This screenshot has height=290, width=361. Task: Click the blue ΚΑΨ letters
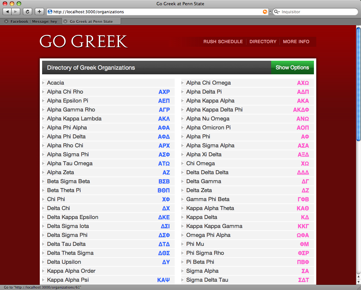pyautogui.click(x=163, y=280)
